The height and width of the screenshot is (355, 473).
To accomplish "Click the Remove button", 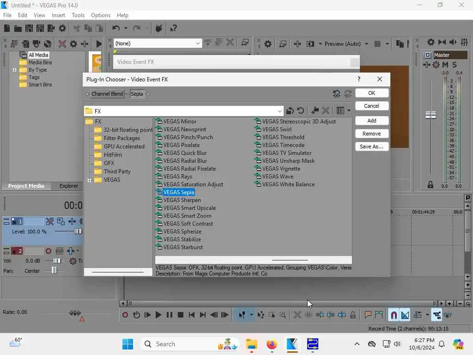I will [372, 134].
